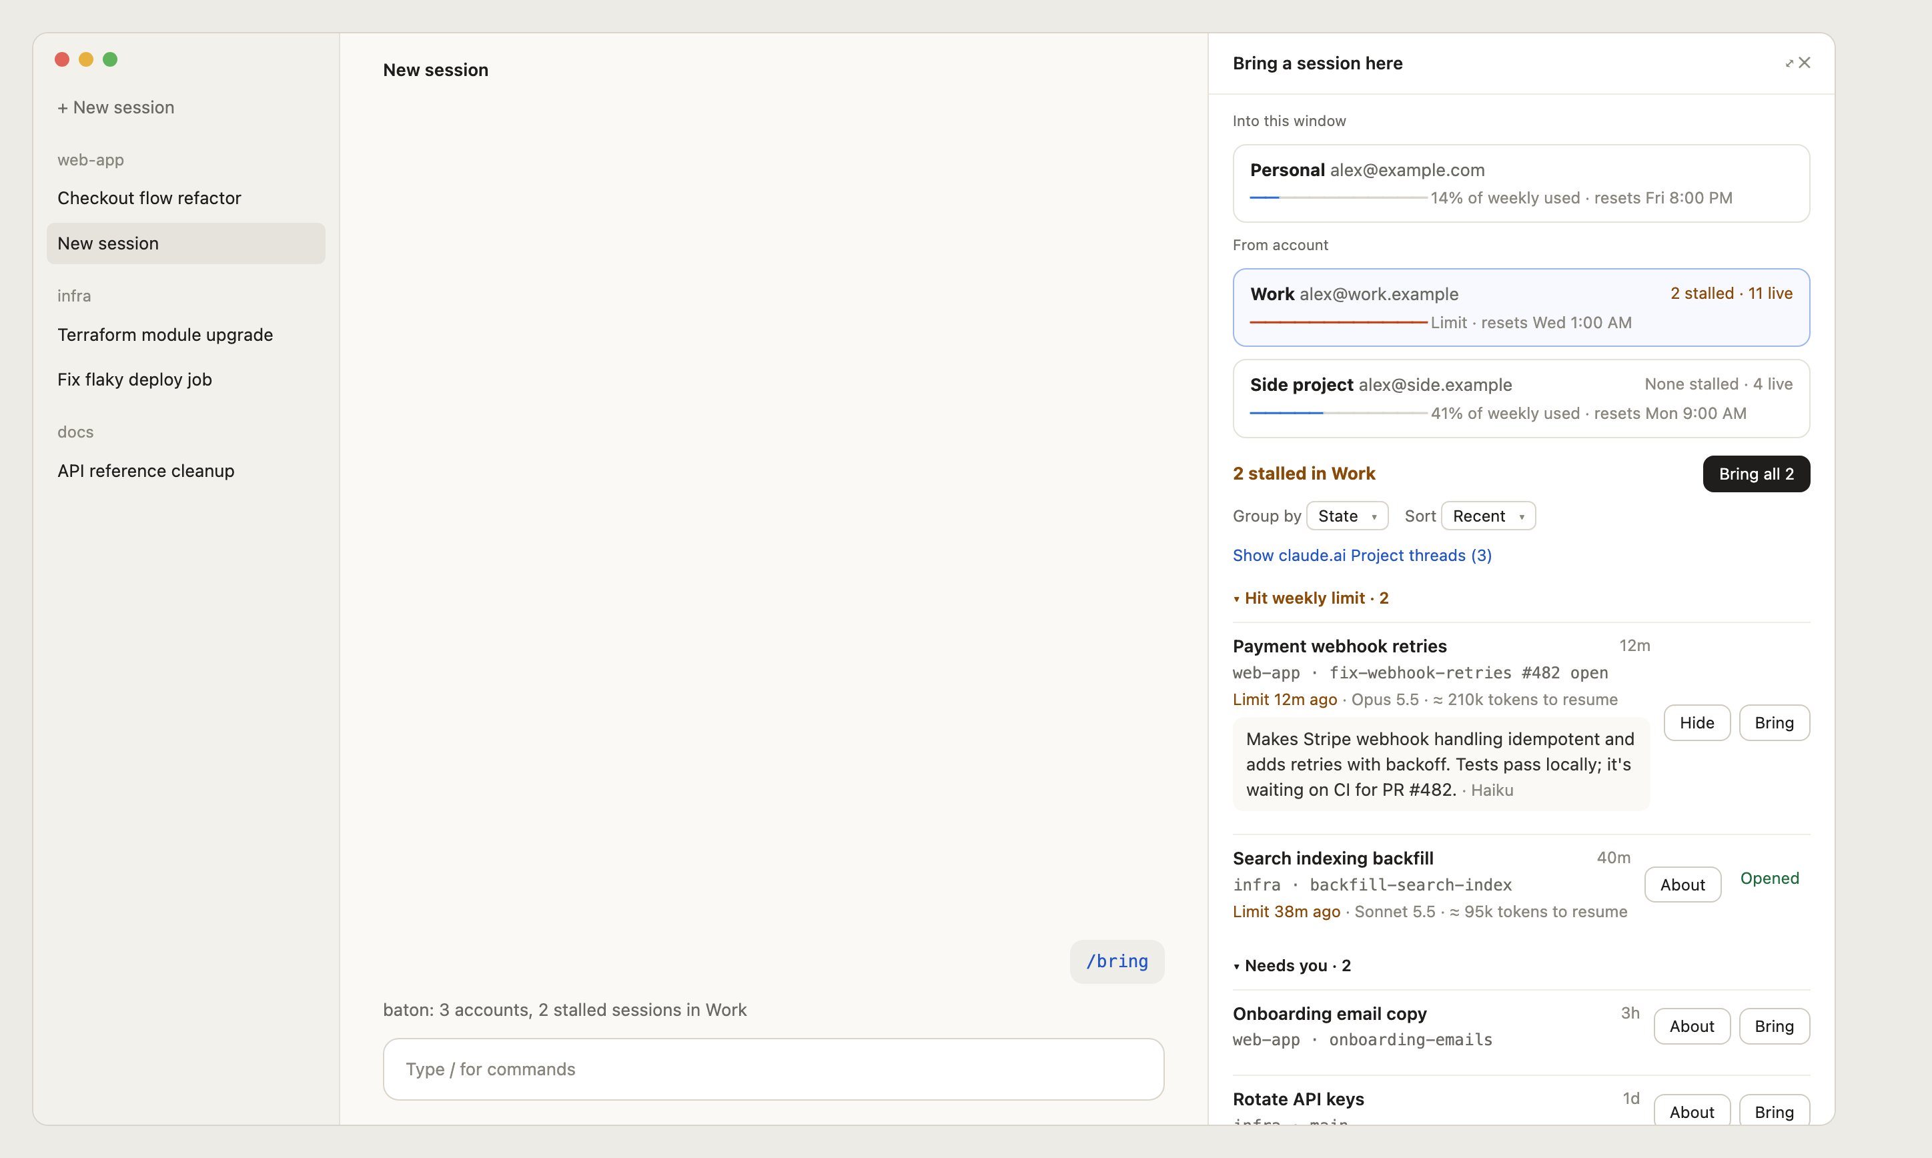1932x1158 pixels.
Task: Collapse the Hit weekly limit group
Action: (x=1311, y=598)
